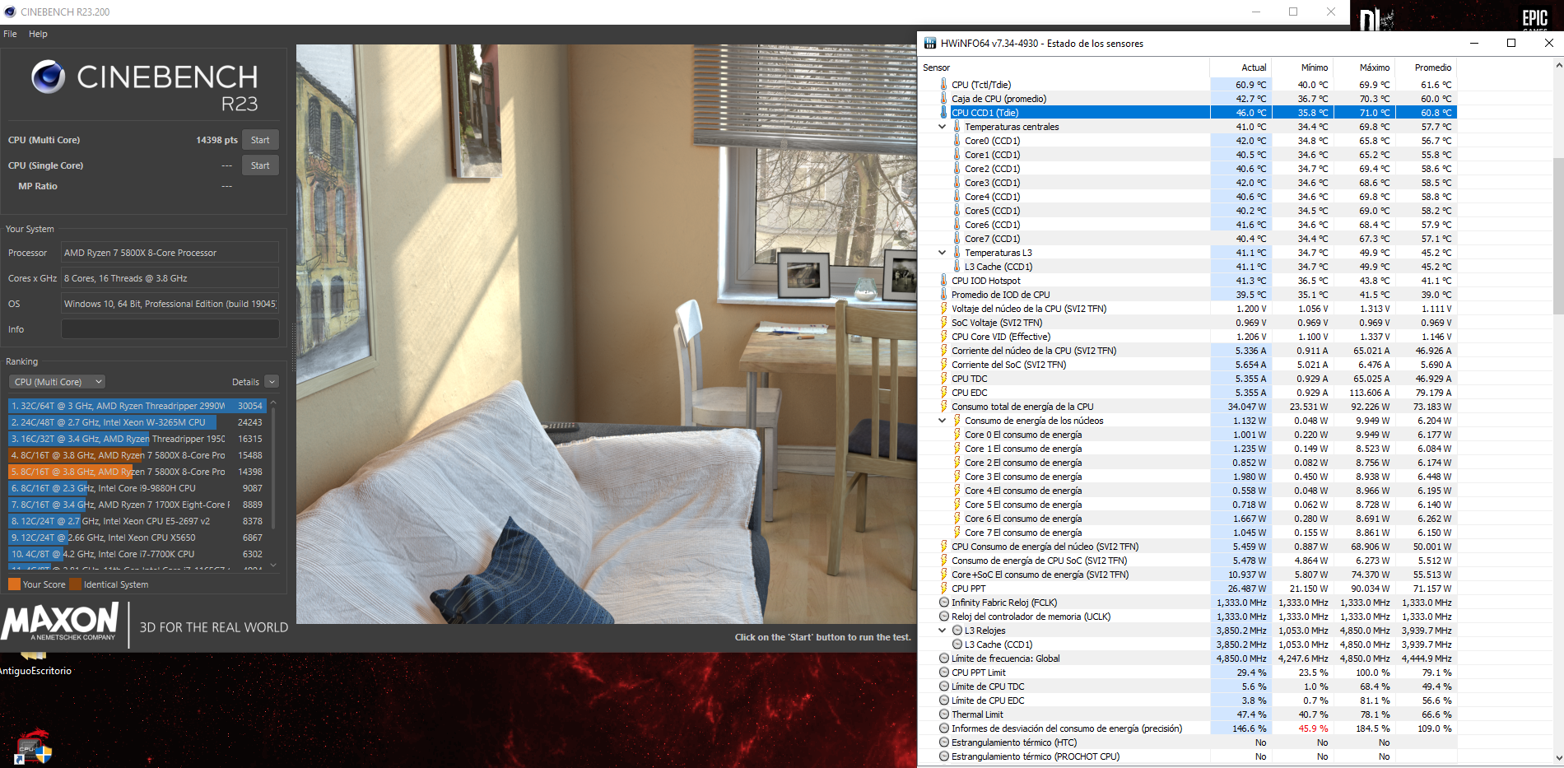
Task: Start the CPU (Multi Core) test
Action: point(260,140)
